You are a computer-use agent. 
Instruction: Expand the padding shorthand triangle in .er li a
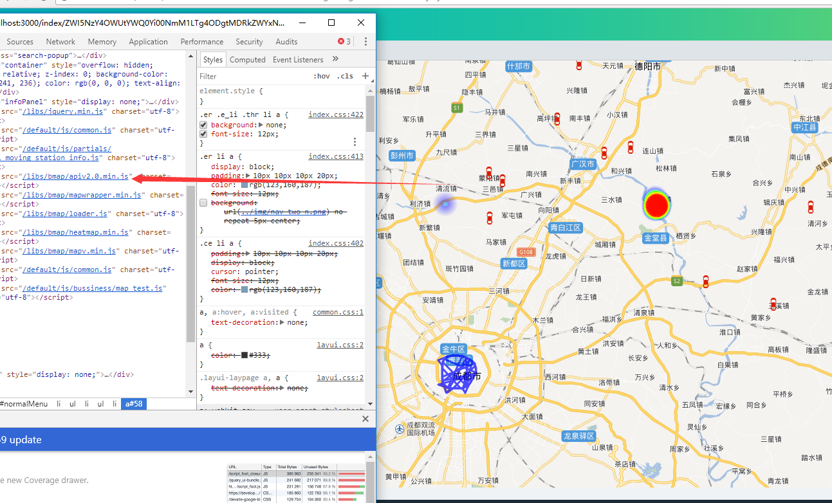coord(249,176)
